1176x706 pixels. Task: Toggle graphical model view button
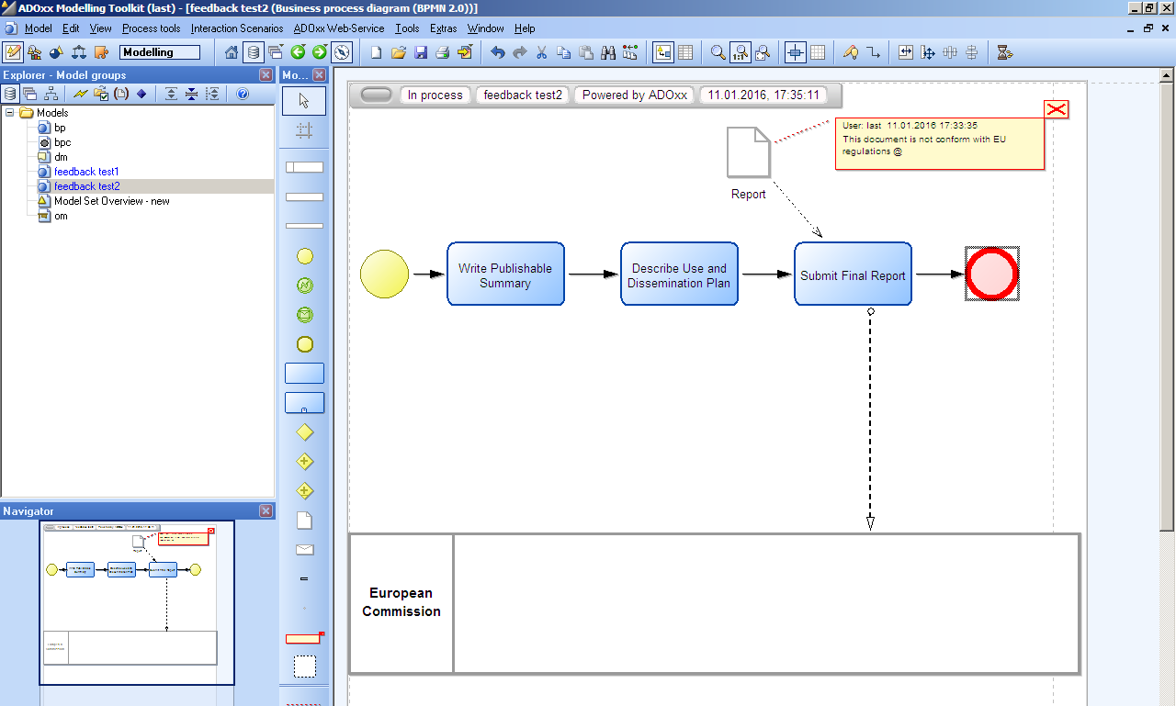click(662, 52)
